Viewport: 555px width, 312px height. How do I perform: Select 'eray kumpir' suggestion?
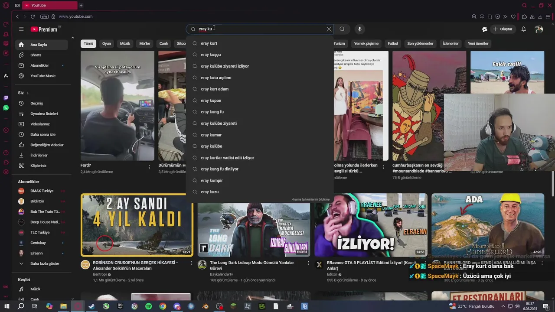(259, 181)
